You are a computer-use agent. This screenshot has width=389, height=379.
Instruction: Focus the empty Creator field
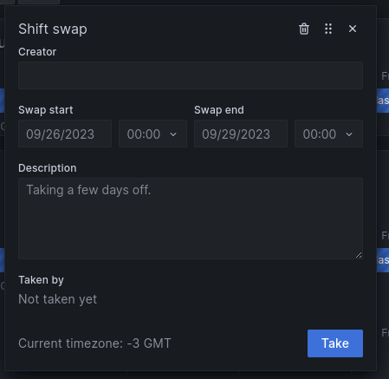click(x=191, y=75)
